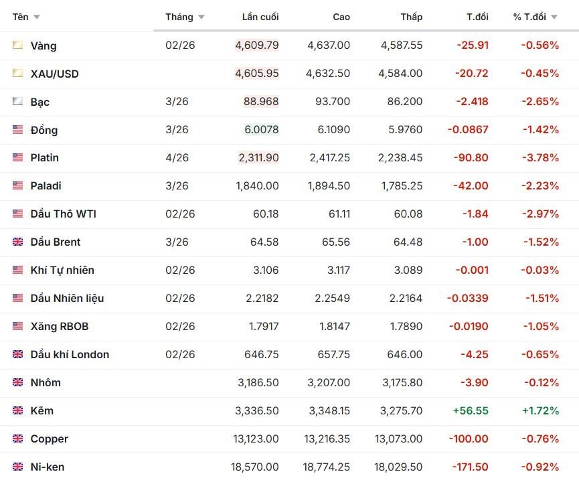Open the Paladi commodity link
Image resolution: width=579 pixels, height=480 pixels.
46,186
